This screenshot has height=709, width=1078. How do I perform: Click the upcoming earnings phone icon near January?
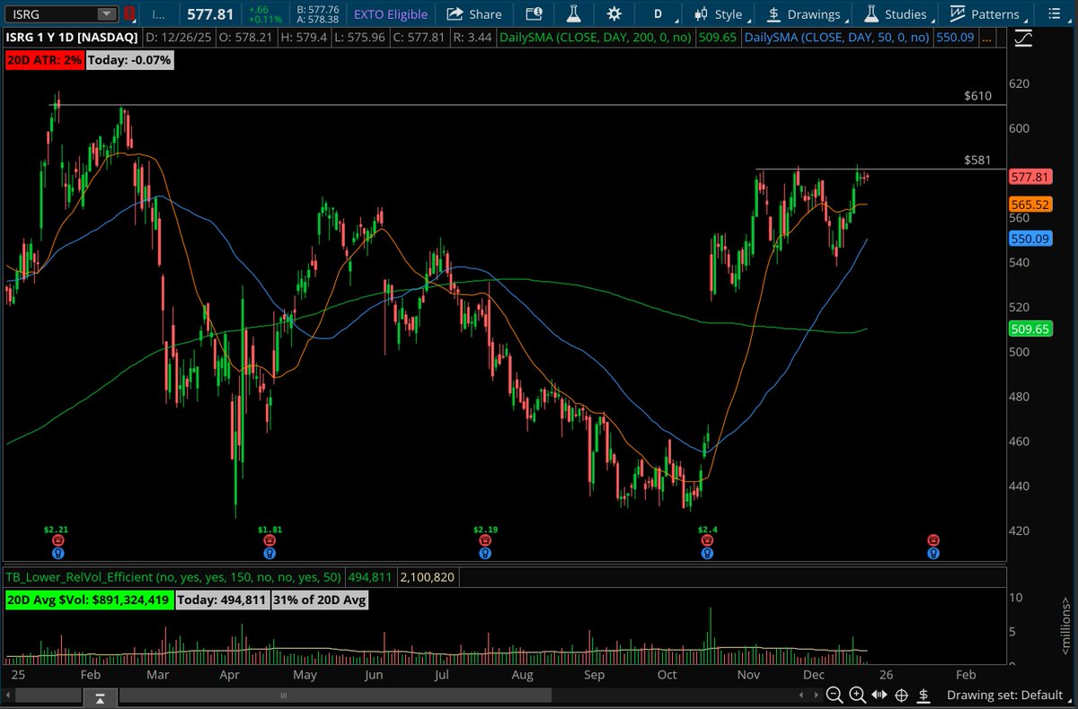click(933, 540)
